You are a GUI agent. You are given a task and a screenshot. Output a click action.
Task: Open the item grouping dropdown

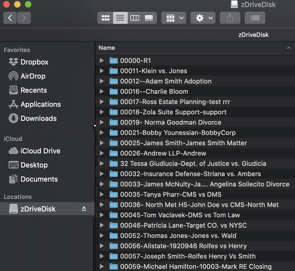click(173, 18)
